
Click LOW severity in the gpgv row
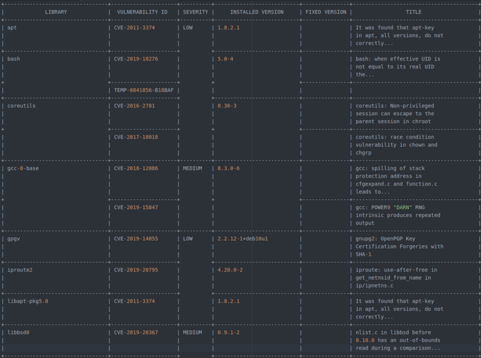click(x=188, y=239)
